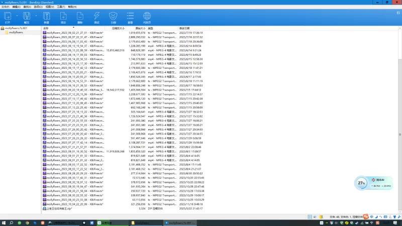The image size is (402, 226).
Task: Select the mollyflwers folder in the tree
Action: click(16, 32)
